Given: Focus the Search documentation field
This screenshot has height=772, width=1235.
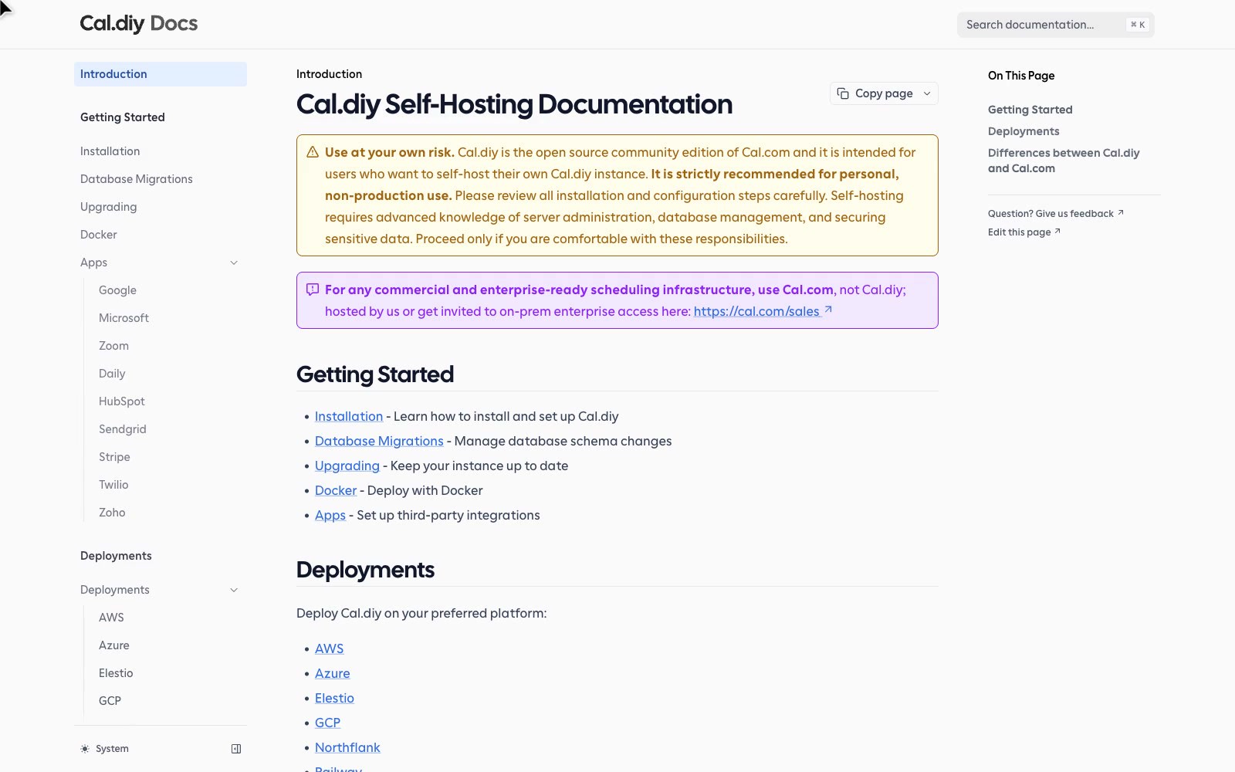Looking at the screenshot, I should click(1055, 25).
